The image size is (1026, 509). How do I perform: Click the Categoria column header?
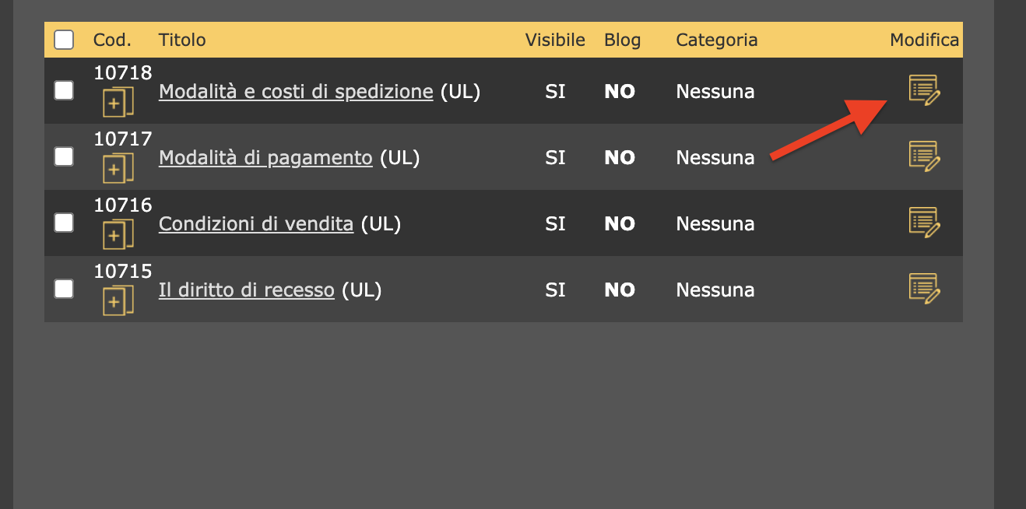pos(716,40)
